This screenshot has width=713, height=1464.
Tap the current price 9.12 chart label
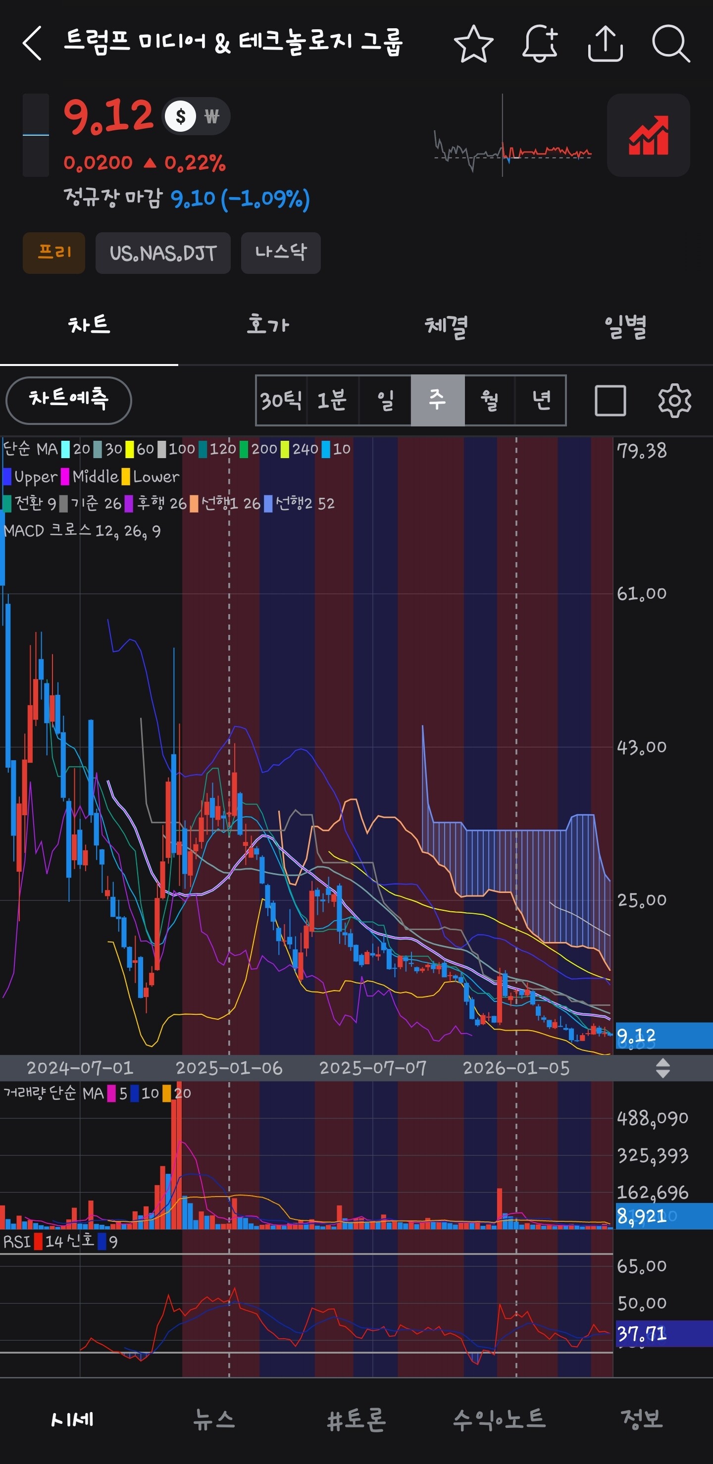pyautogui.click(x=663, y=1035)
